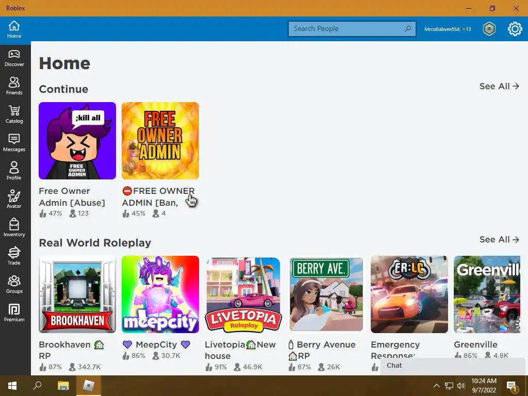Click the 123 player count under Free Owner Admin
The image size is (528, 396).
coord(79,213)
